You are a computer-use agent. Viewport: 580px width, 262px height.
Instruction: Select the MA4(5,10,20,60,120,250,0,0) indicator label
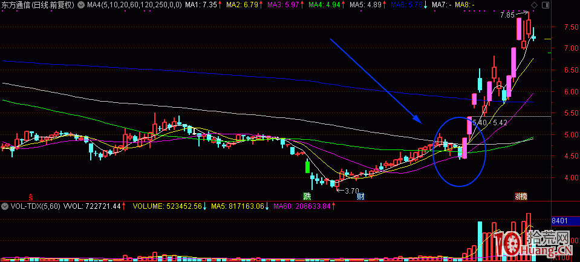134,5
